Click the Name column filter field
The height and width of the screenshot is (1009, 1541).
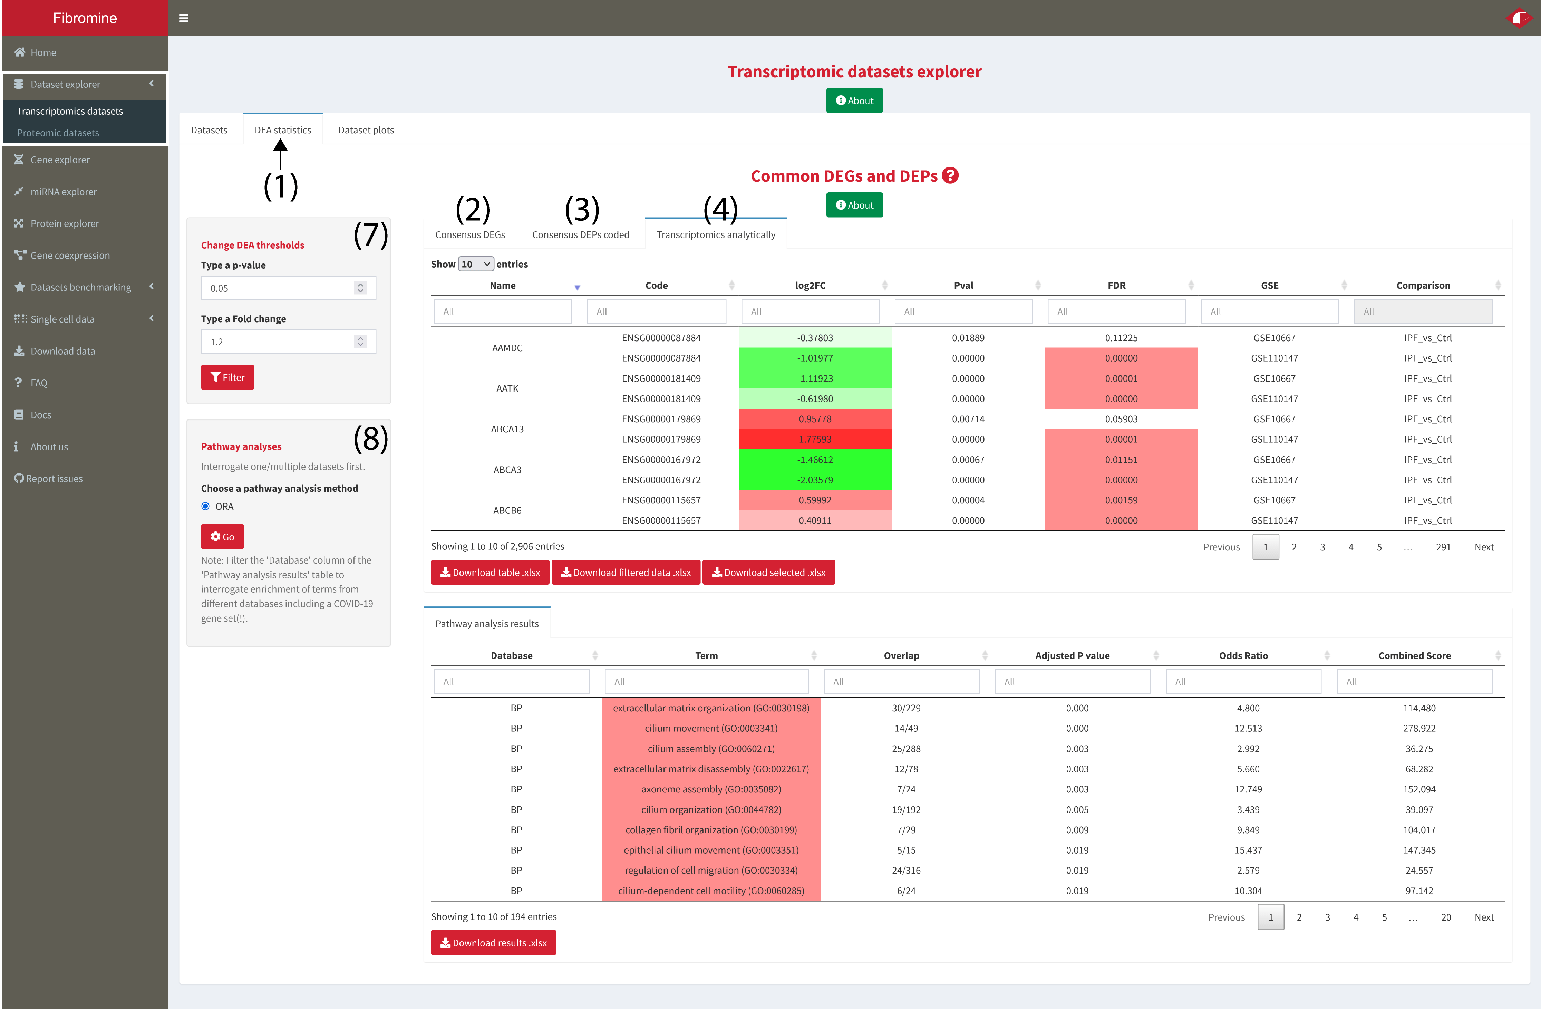(502, 311)
